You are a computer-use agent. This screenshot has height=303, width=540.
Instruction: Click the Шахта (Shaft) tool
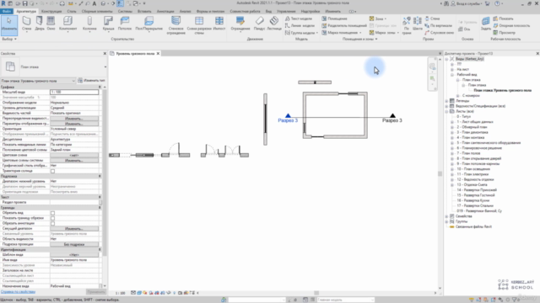pyautogui.click(x=418, y=24)
